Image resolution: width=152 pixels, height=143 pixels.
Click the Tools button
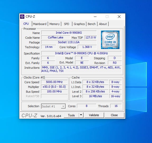pos(71,115)
